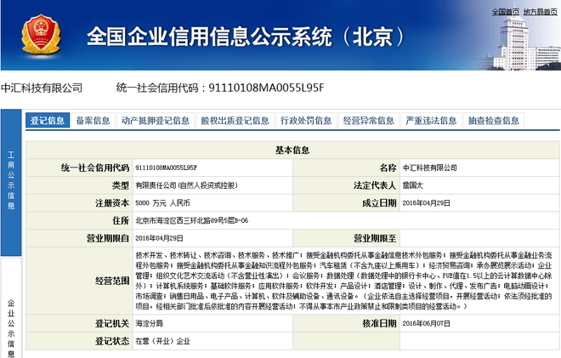Click the 统一社会信用代码 table label
561x358 pixels.
point(95,168)
